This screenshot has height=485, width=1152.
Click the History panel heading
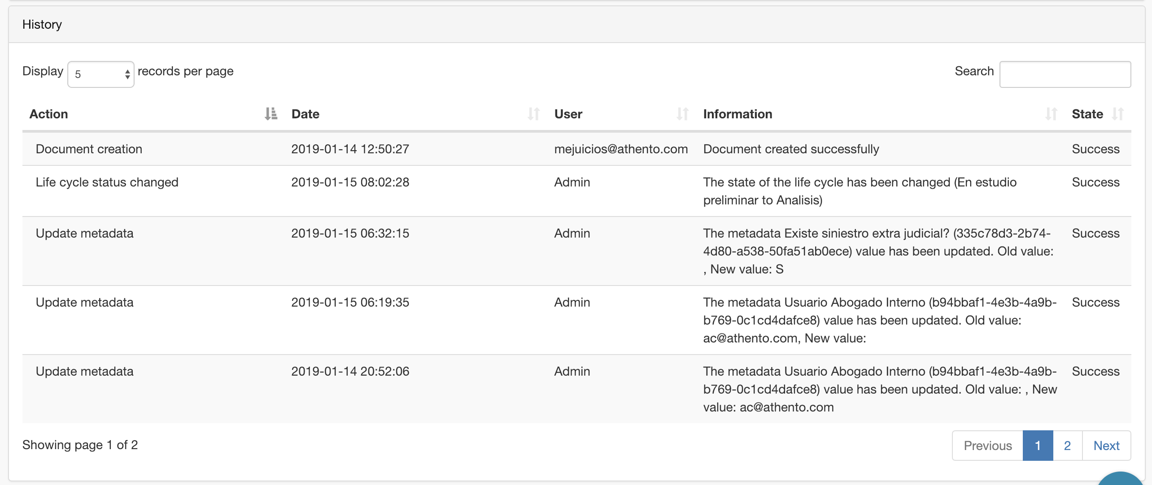click(42, 24)
